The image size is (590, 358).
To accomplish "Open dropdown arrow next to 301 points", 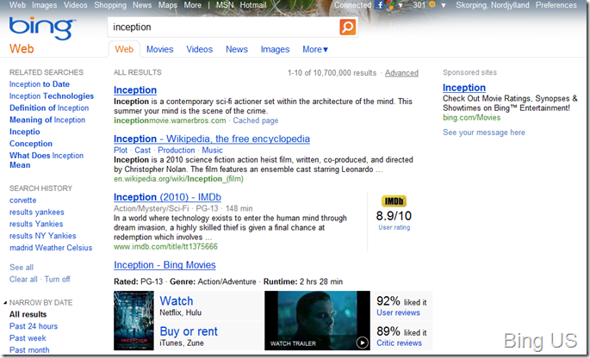I will 444,5.
